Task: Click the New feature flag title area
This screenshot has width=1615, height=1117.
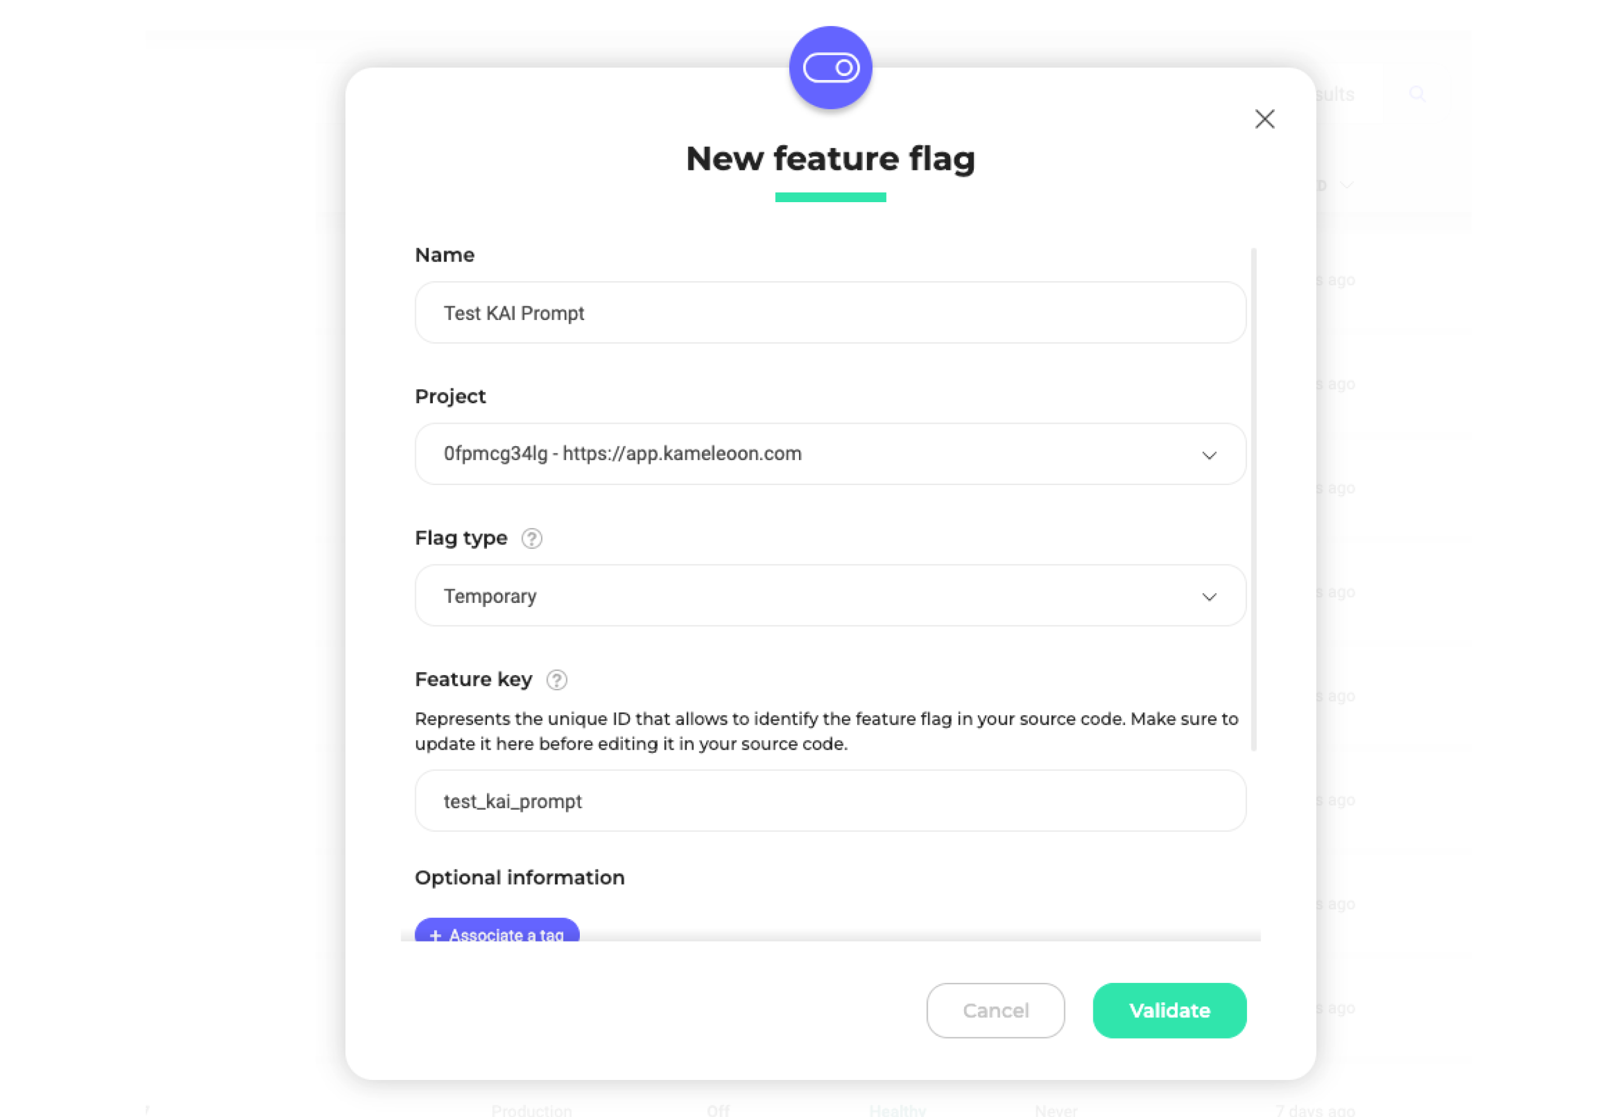Action: 829,157
